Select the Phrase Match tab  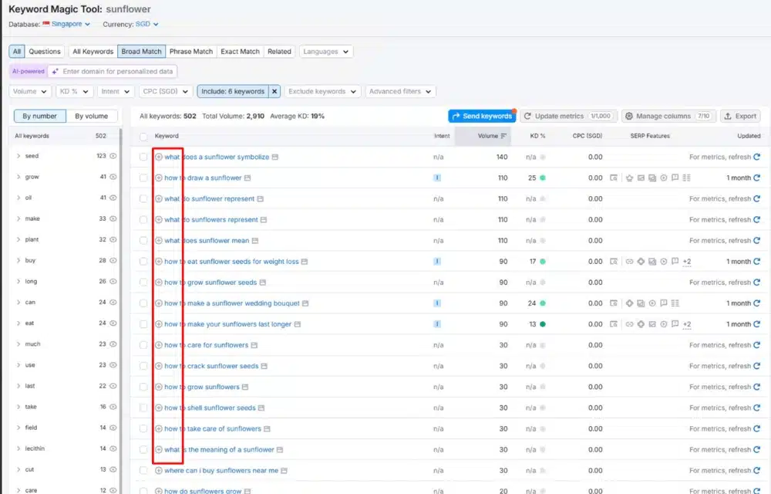pyautogui.click(x=191, y=52)
